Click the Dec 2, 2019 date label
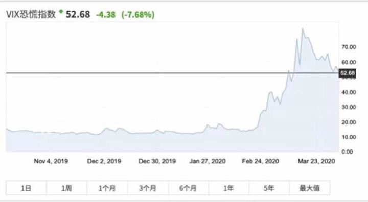The height and width of the screenshot is (202, 368). tap(104, 161)
